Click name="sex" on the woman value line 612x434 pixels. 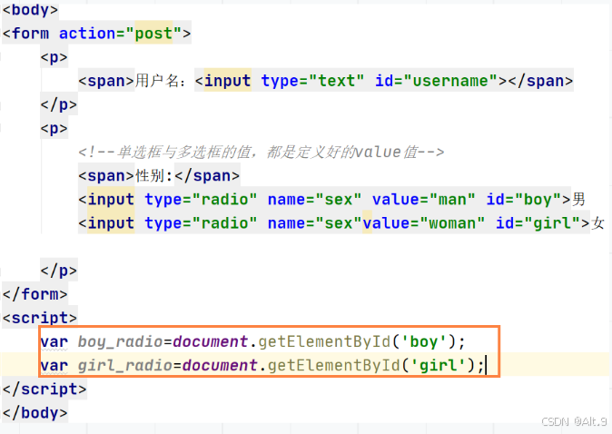(x=314, y=223)
